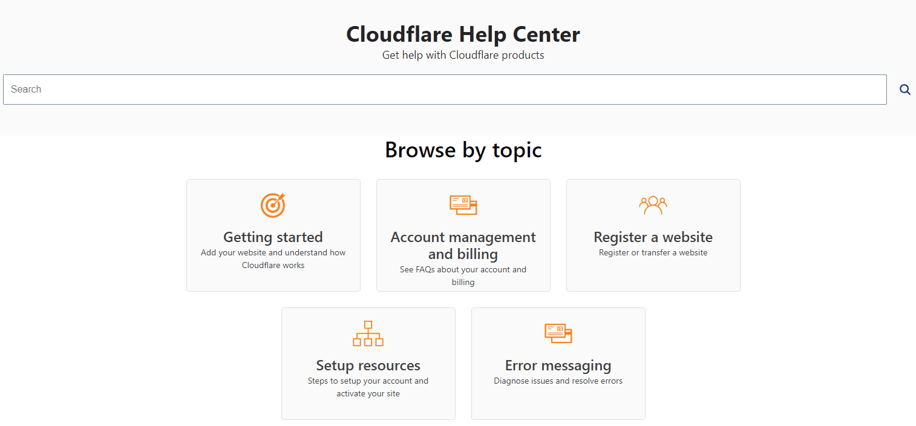Viewport: 916px width, 426px height.
Task: Open the Getting started topic heading
Action: [x=273, y=237]
